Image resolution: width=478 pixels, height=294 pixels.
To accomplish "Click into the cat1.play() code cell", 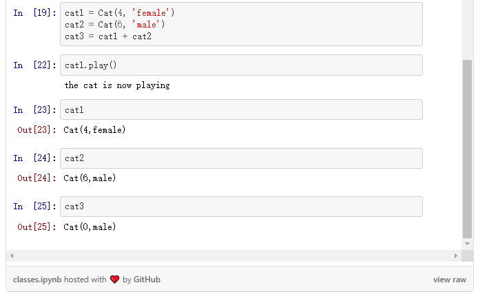I will 241,65.
